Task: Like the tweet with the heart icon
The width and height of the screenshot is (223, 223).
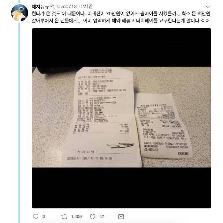Action: coord(93,217)
